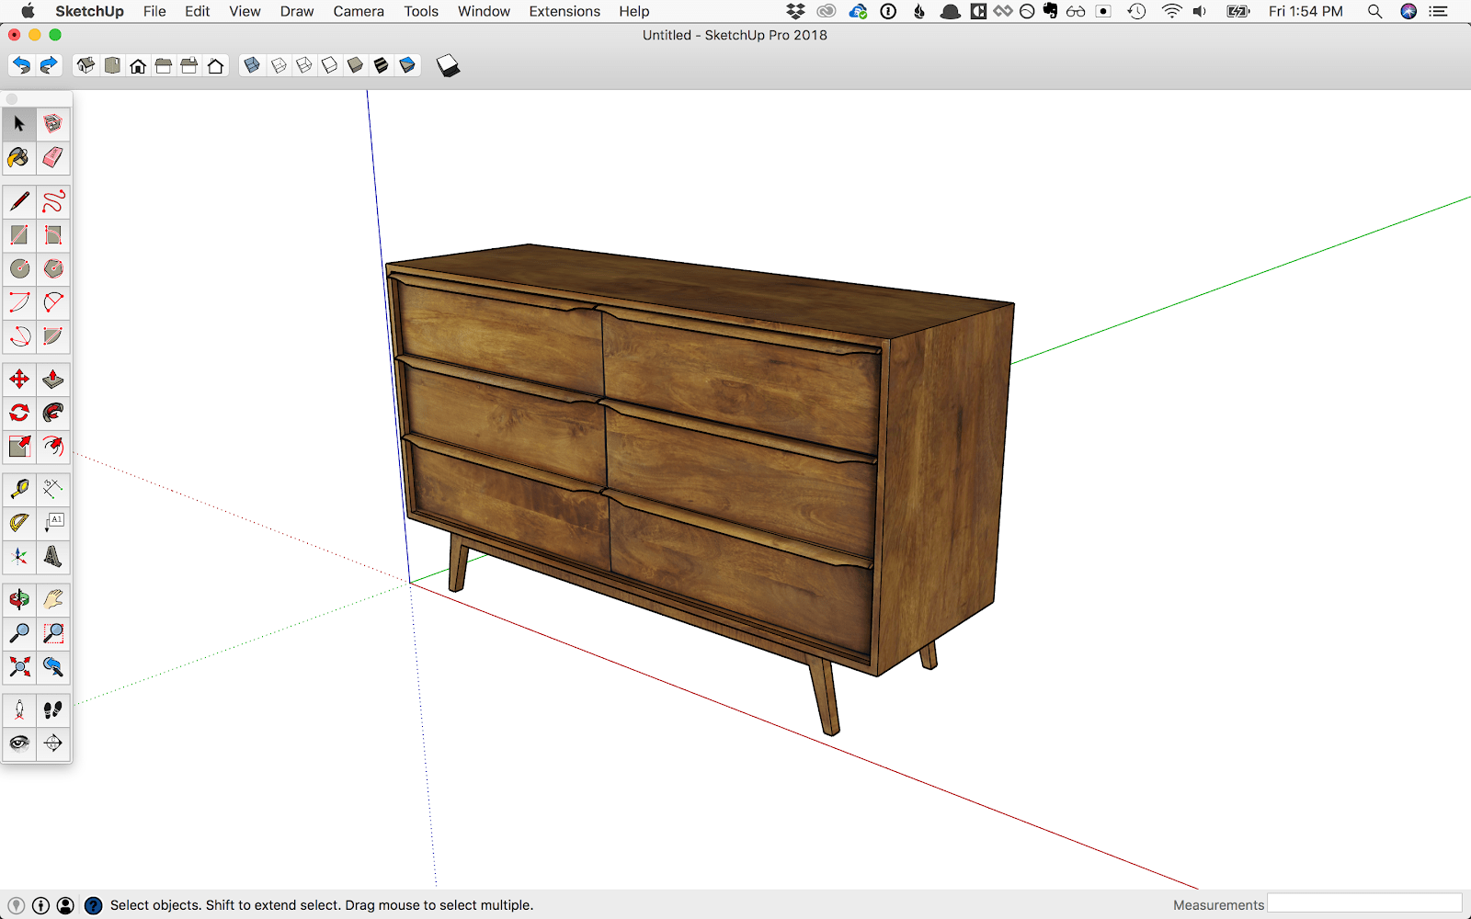This screenshot has height=919, width=1471.
Task: Enable Hidden Line face style
Action: (330, 65)
